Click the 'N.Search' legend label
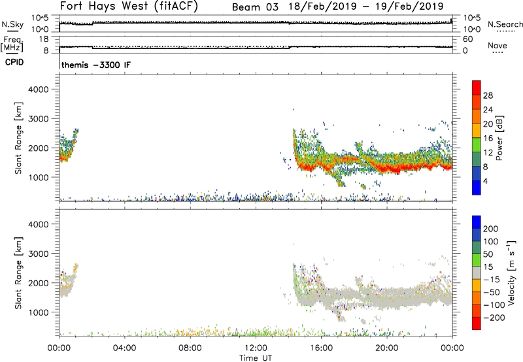Image resolution: width=523 pixels, height=362 pixels. (505, 24)
